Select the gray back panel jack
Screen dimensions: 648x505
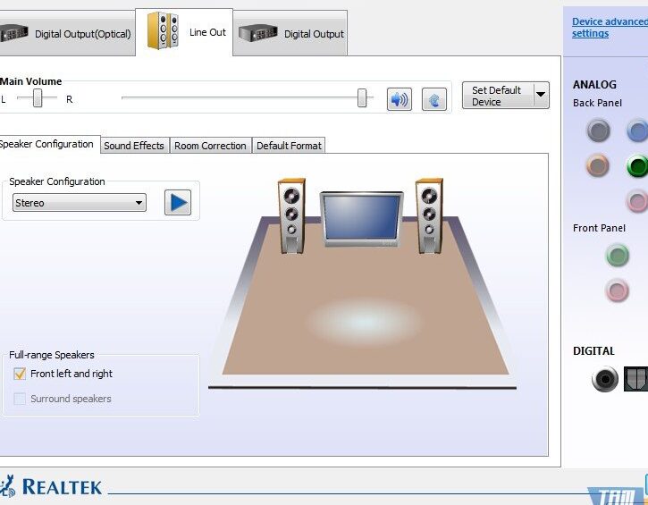coord(598,131)
